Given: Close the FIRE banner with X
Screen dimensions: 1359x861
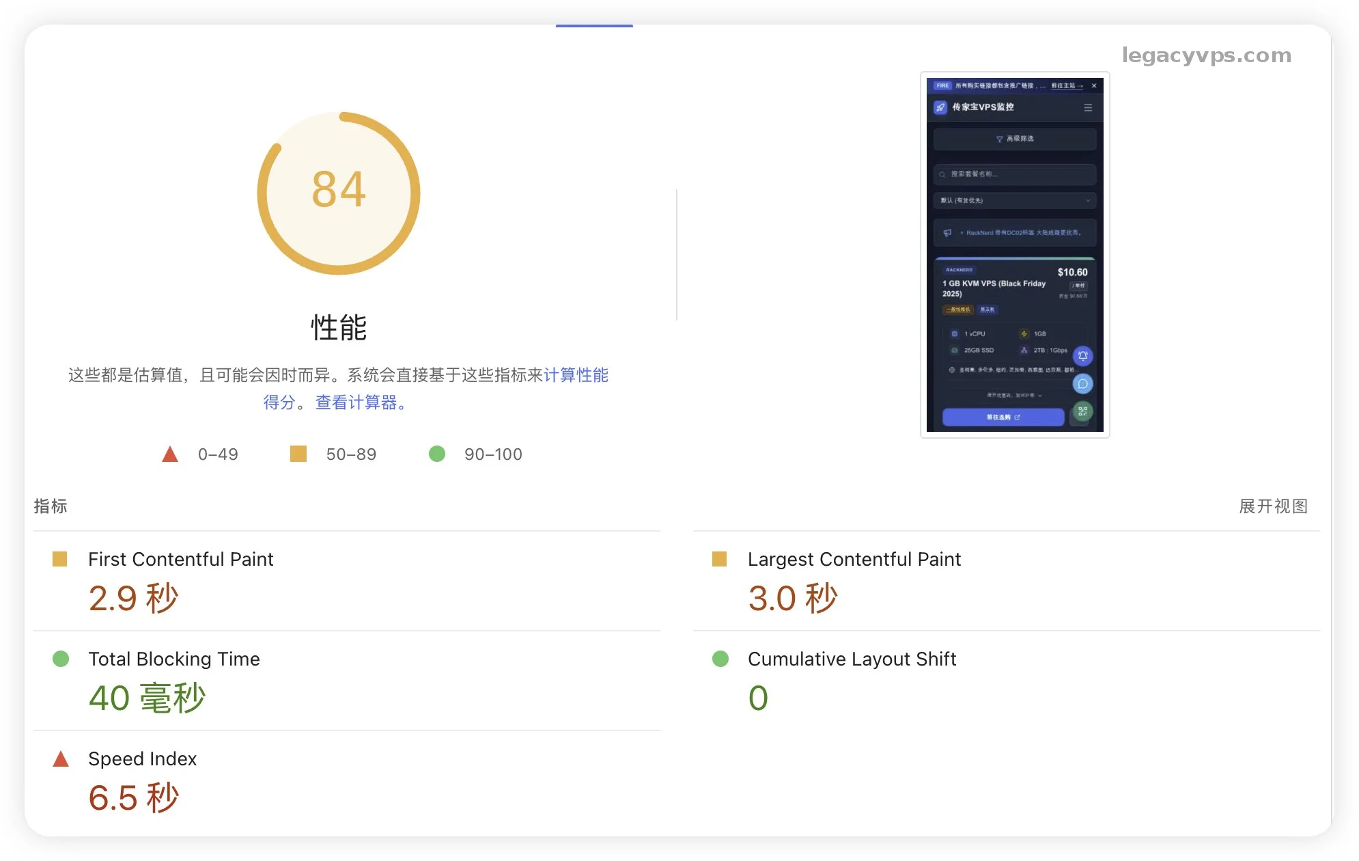Looking at the screenshot, I should pyautogui.click(x=1094, y=86).
